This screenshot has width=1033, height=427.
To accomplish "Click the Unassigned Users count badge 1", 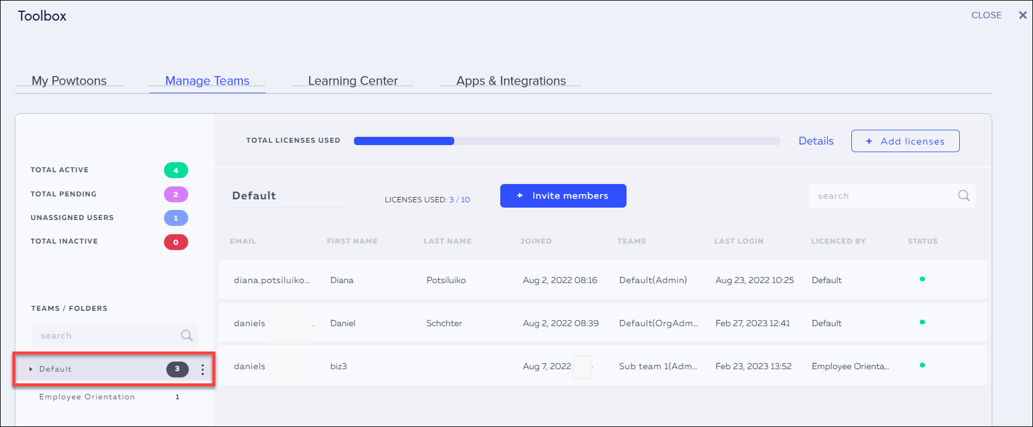I will click(176, 218).
